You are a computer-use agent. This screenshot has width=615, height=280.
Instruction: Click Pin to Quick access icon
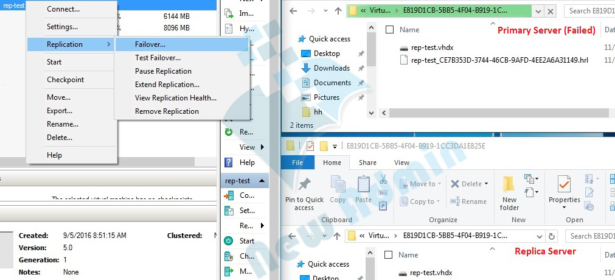tap(304, 185)
